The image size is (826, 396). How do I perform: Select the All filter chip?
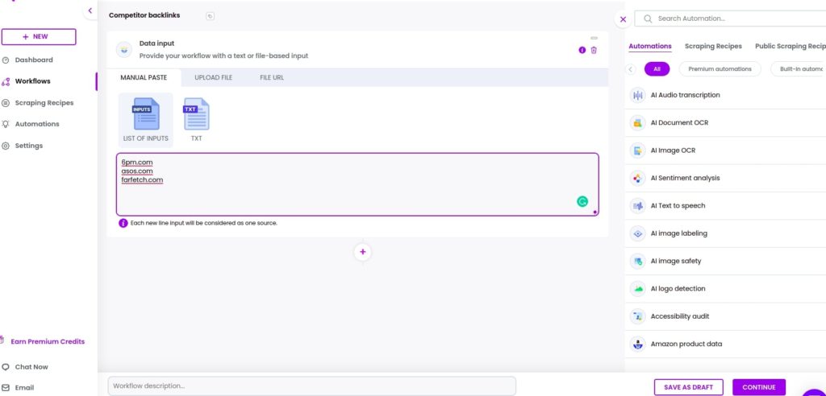[x=657, y=69]
